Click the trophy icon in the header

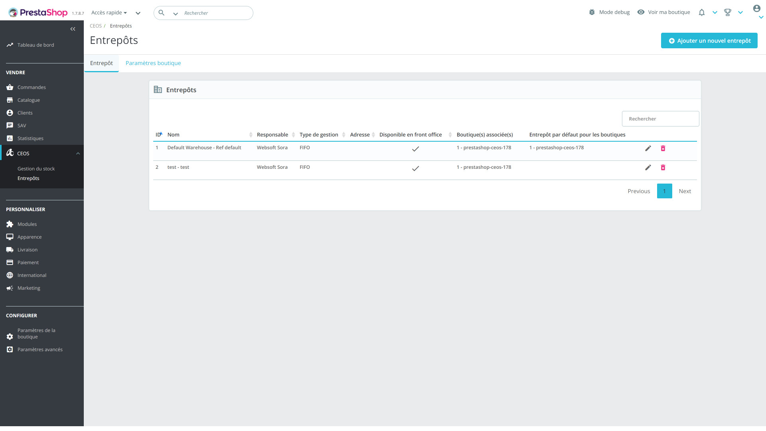click(x=727, y=12)
